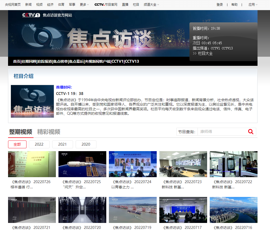Image resolution: width=270 pixels, height=231 pixels.
Task: Click the CCTV节目官网 logo link
Action: pos(106,4)
